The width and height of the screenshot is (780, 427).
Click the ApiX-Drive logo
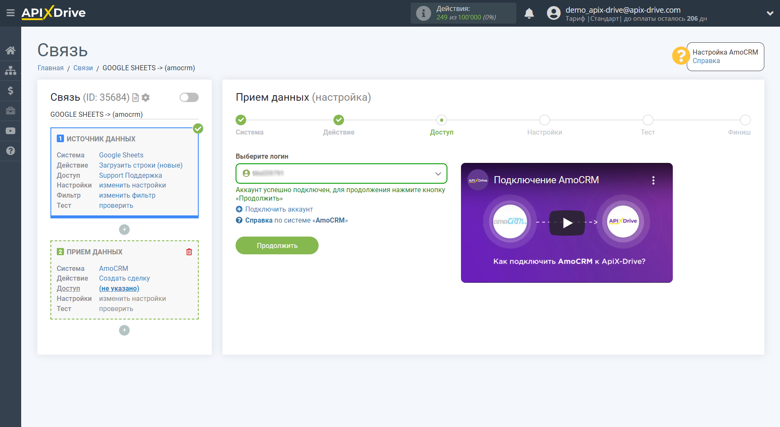click(53, 13)
